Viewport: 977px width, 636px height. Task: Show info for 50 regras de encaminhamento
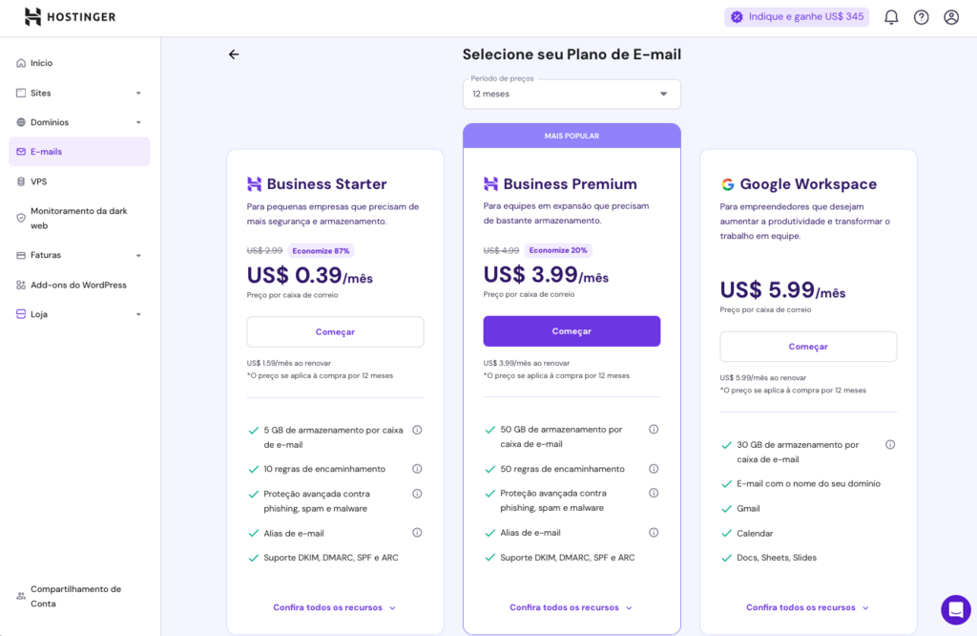pos(654,469)
